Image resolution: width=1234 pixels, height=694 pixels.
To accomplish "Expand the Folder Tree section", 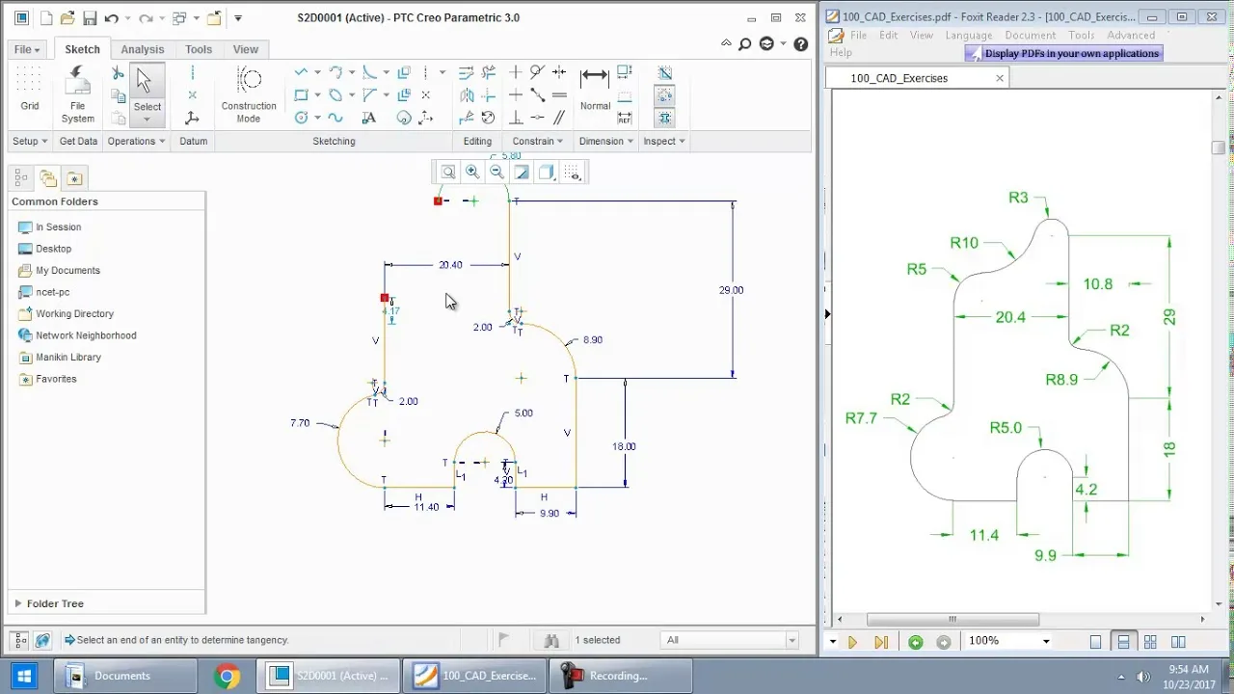I will 48,603.
